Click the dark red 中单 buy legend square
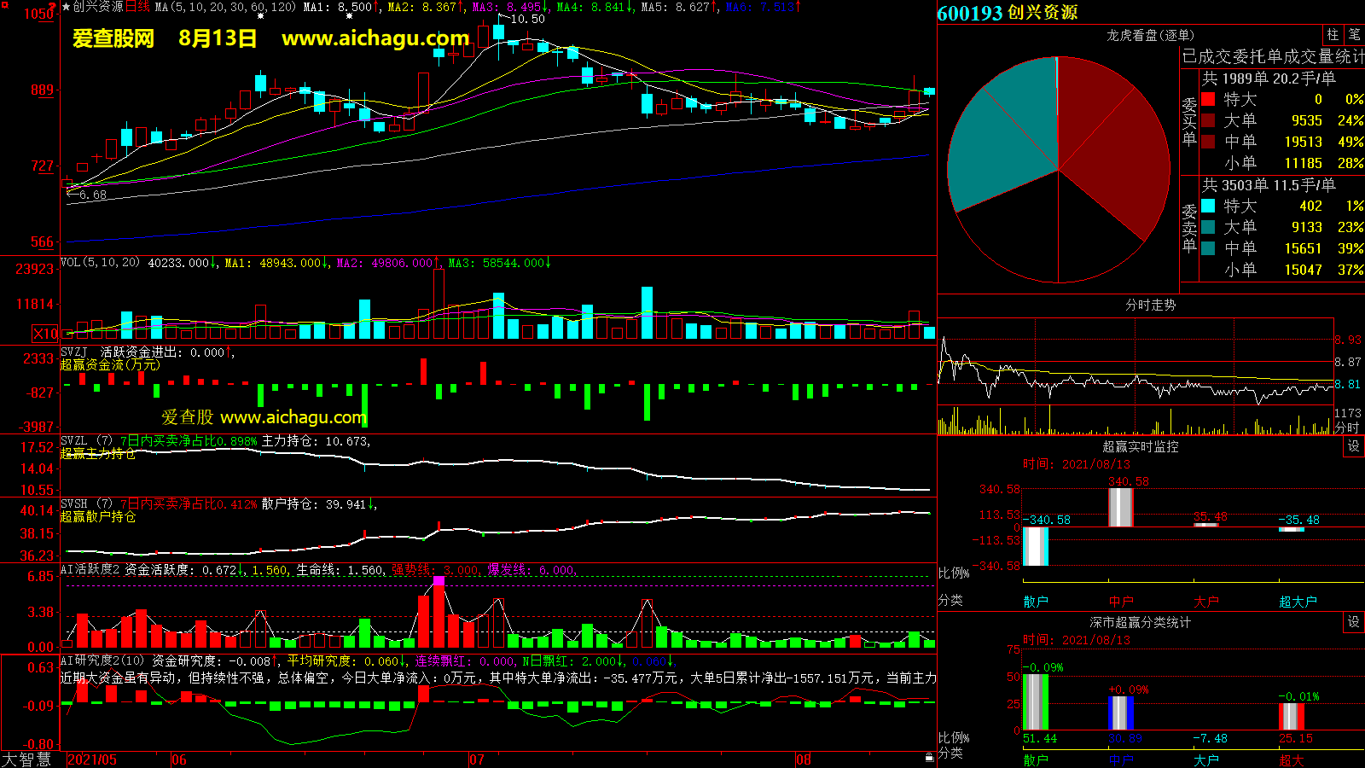Image resolution: width=1365 pixels, height=768 pixels. 1208,143
